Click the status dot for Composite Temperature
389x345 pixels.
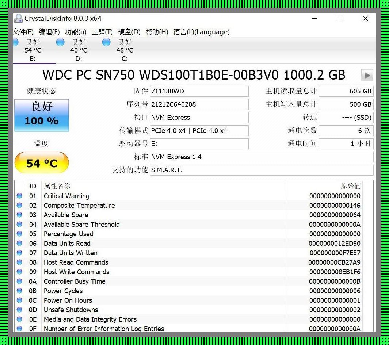(x=19, y=205)
